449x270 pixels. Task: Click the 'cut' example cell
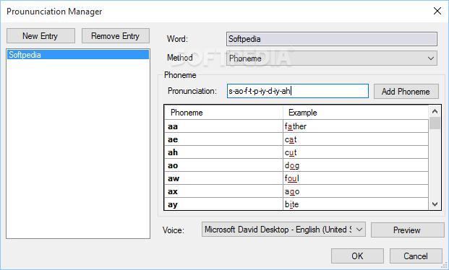(x=356, y=152)
